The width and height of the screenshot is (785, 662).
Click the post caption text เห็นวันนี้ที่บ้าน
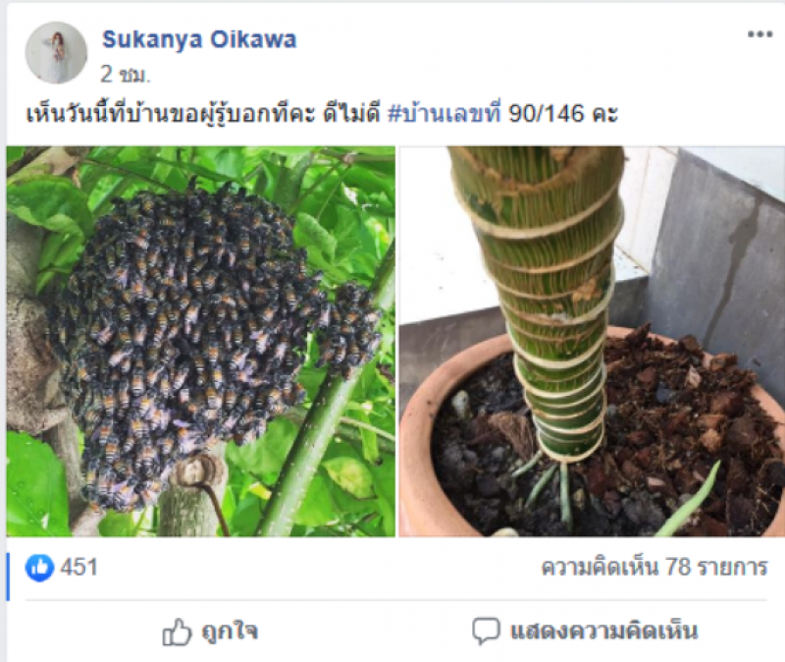(97, 114)
